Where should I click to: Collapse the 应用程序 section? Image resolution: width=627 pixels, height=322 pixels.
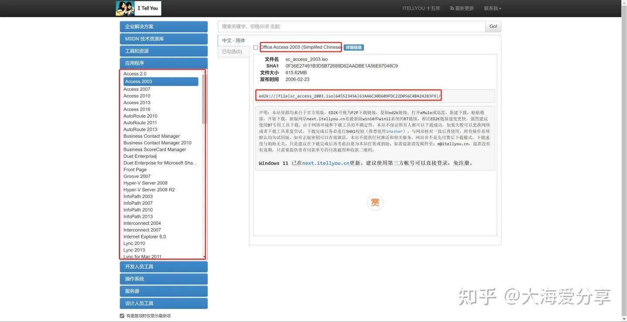[163, 63]
